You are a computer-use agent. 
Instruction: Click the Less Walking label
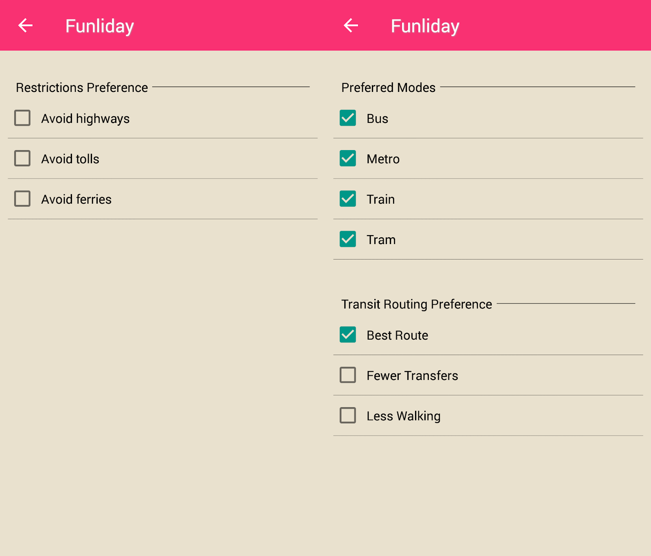pos(403,416)
